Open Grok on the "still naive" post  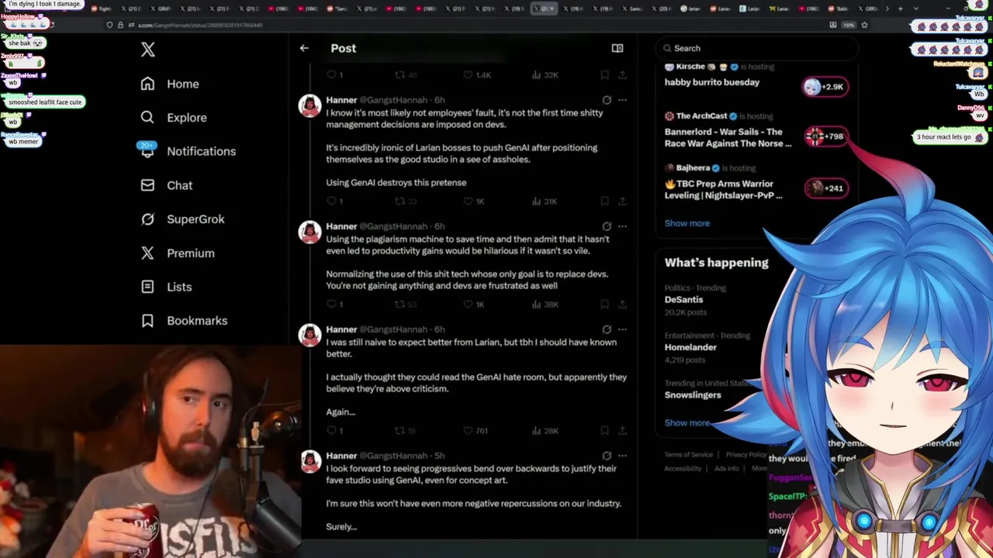pyautogui.click(x=607, y=329)
